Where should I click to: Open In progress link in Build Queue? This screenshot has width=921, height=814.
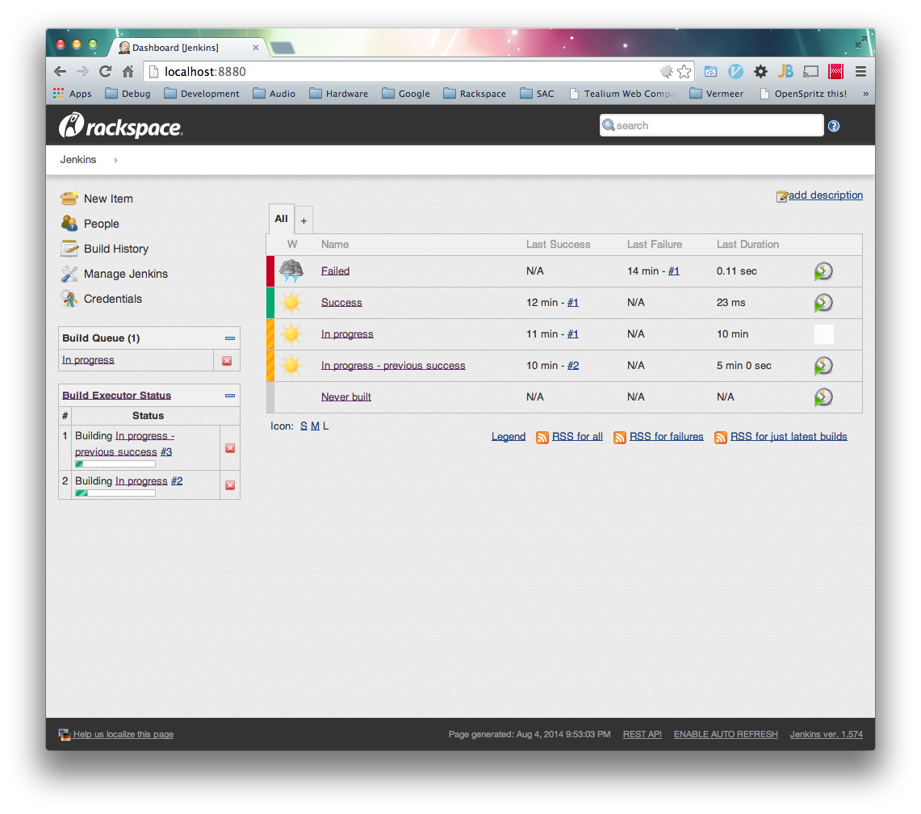88,359
